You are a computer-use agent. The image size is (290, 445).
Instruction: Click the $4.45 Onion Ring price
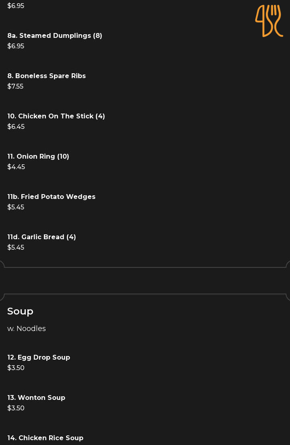[16, 167]
